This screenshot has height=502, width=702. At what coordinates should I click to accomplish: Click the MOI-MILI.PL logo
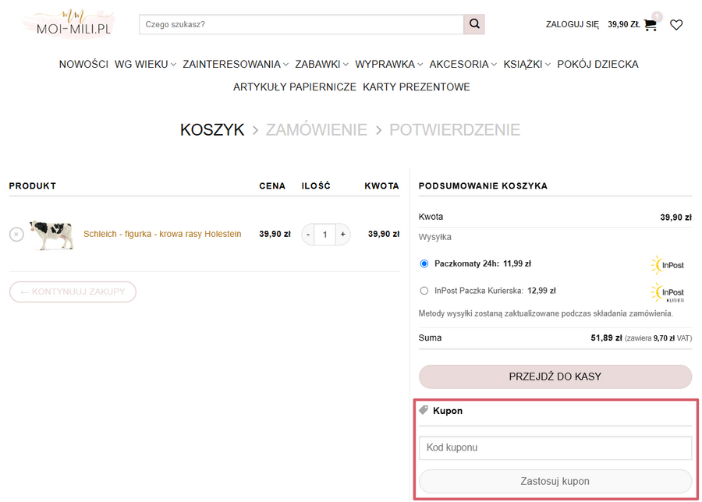[x=69, y=24]
